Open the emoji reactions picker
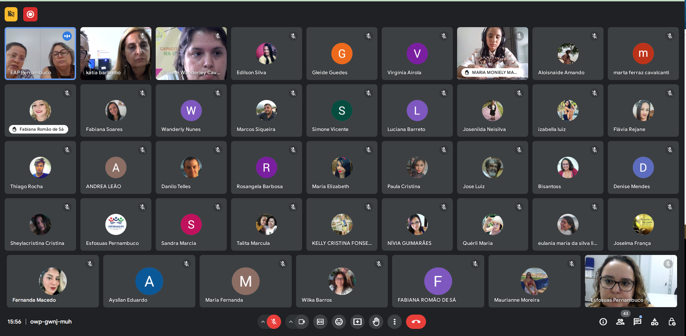 (339, 322)
